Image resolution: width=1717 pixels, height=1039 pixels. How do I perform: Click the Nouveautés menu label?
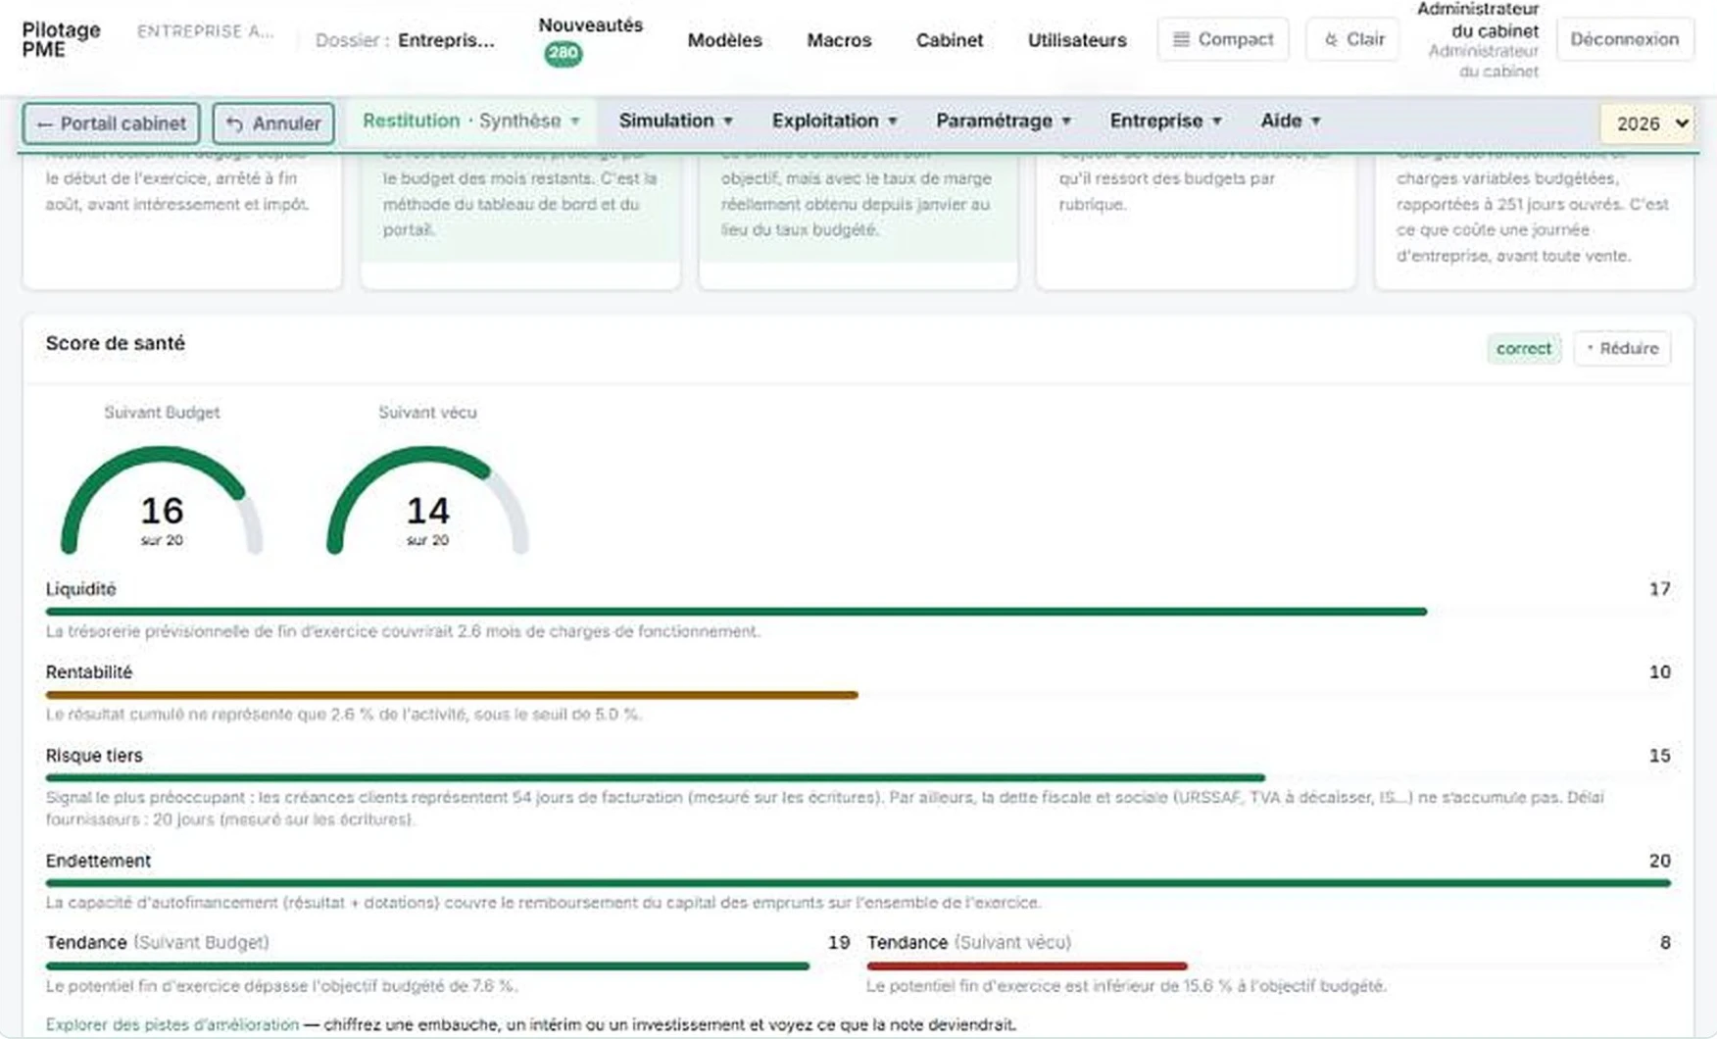(590, 25)
